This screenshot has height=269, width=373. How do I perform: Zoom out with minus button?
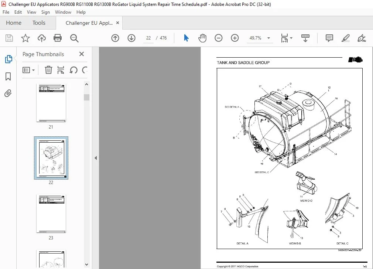coord(218,38)
